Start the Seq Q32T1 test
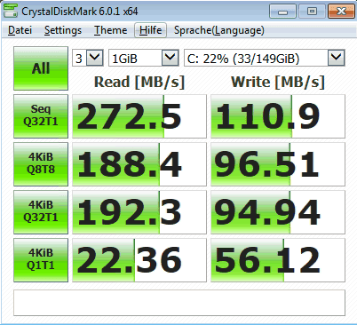 tap(41, 116)
